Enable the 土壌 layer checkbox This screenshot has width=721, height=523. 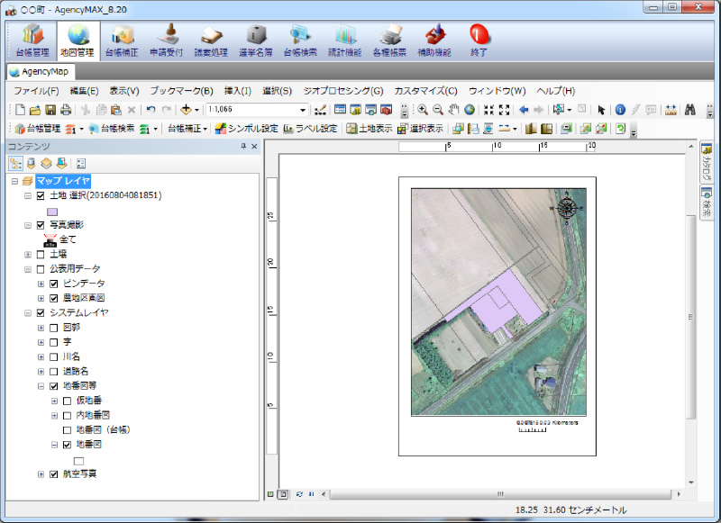(41, 255)
